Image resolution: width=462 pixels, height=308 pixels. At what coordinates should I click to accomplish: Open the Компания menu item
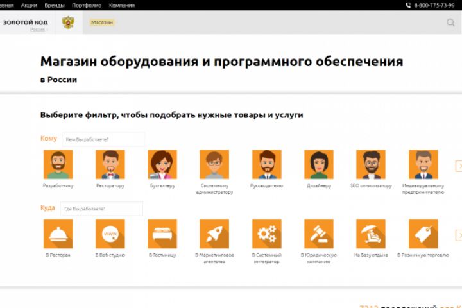(x=122, y=5)
